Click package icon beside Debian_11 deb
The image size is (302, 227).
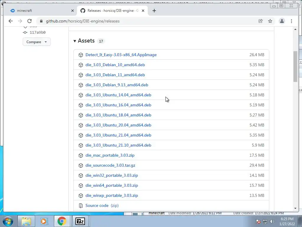coord(81,75)
